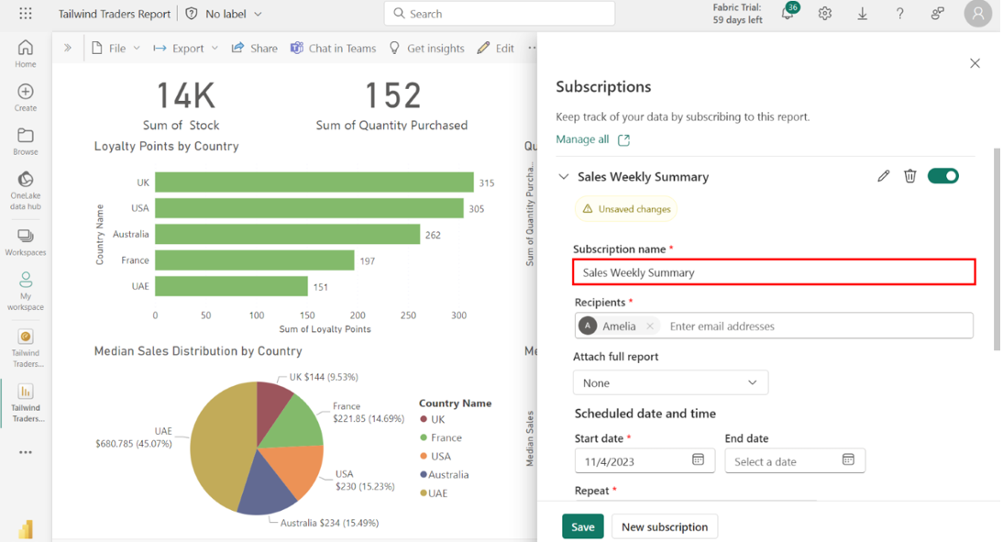Open the app launcher grid
The width and height of the screenshot is (1003, 542).
[x=26, y=14]
